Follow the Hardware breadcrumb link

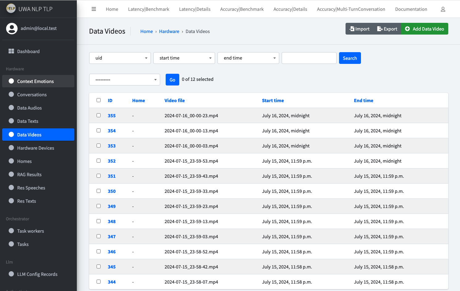(x=169, y=31)
